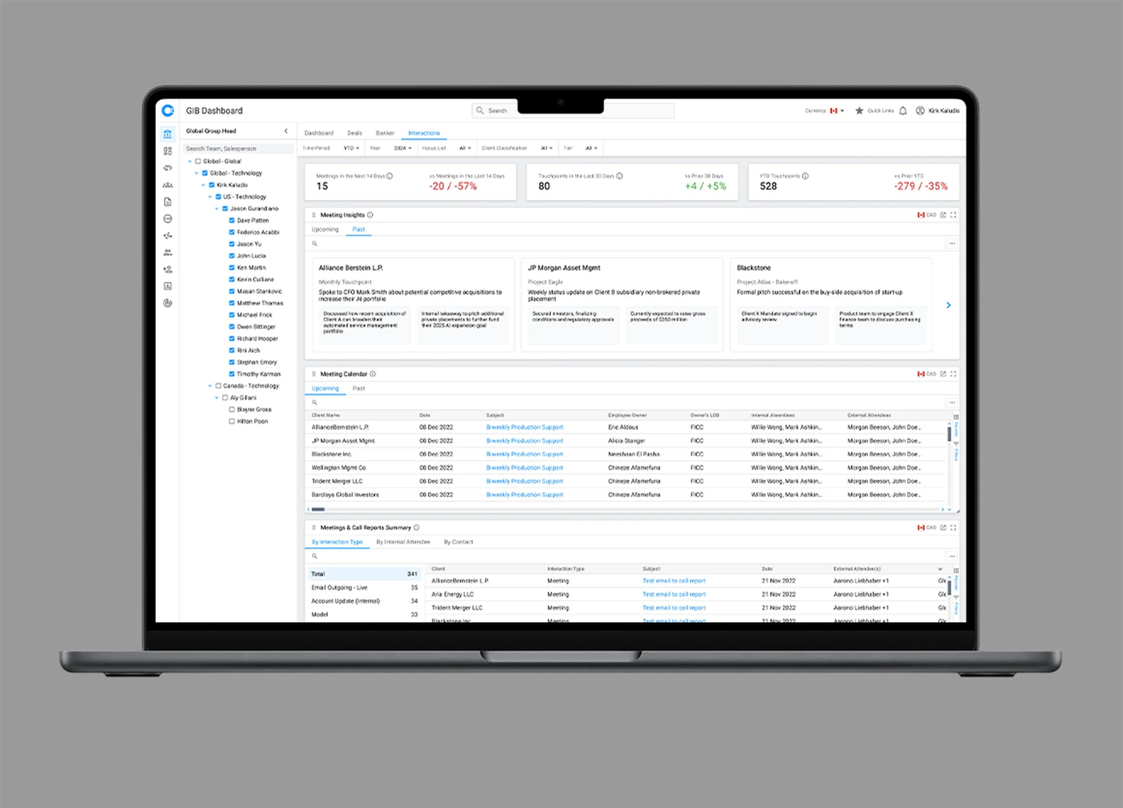Switch to the Deals tab
Viewport: 1123px width, 808px height.
354,133
